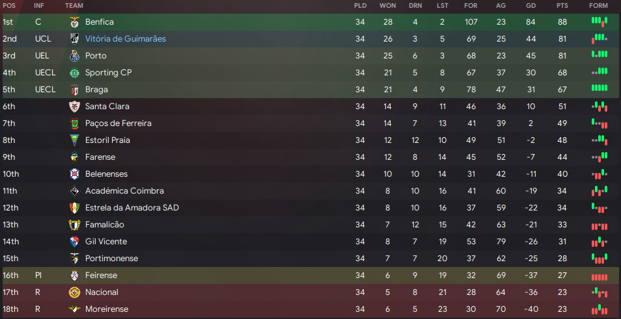Click the TEAM column header
The image size is (621, 319).
tap(74, 6)
